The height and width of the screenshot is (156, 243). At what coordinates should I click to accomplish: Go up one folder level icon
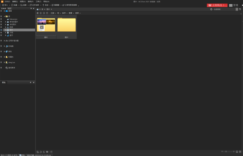click(x=47, y=13)
